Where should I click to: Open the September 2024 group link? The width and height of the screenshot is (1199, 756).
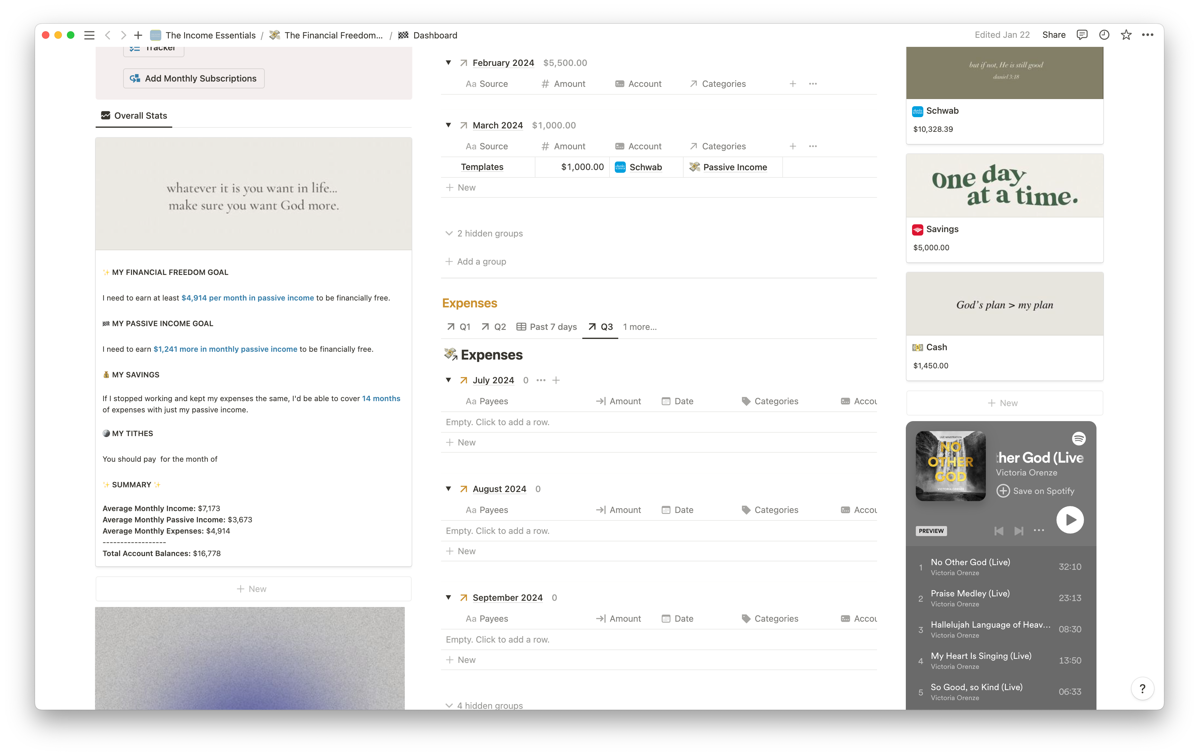tap(507, 597)
